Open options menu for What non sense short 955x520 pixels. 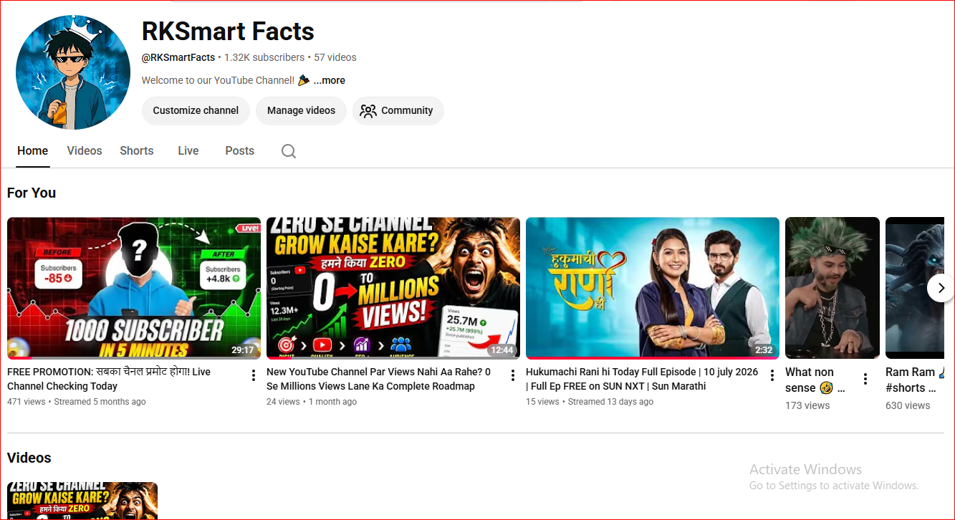865,379
